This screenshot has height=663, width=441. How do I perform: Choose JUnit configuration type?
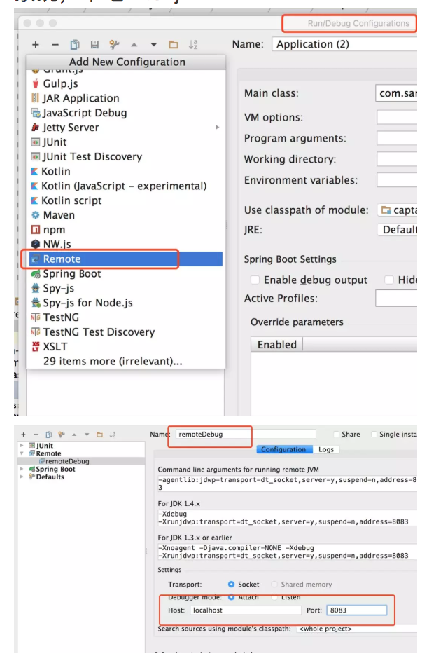[126, 142]
